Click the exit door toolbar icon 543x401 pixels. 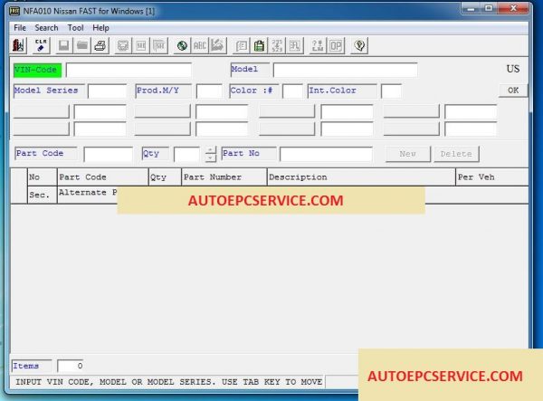19,45
